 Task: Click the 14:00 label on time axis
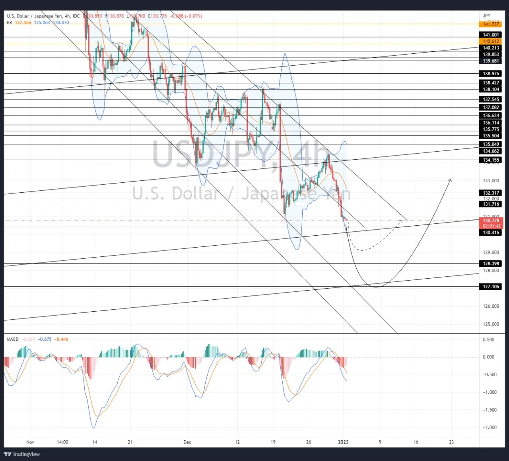point(62,442)
